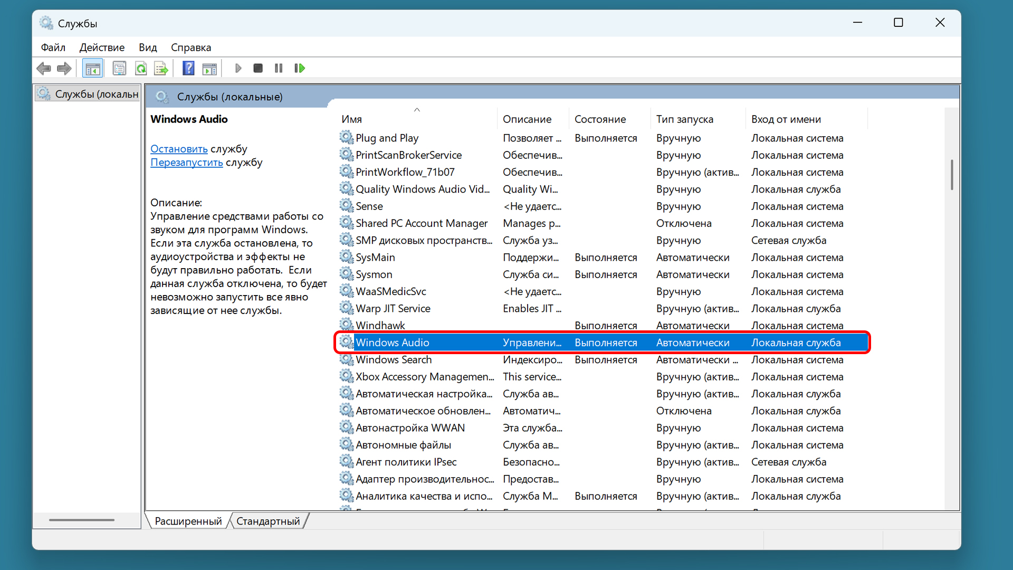
Task: Open the Вид menu
Action: (148, 47)
